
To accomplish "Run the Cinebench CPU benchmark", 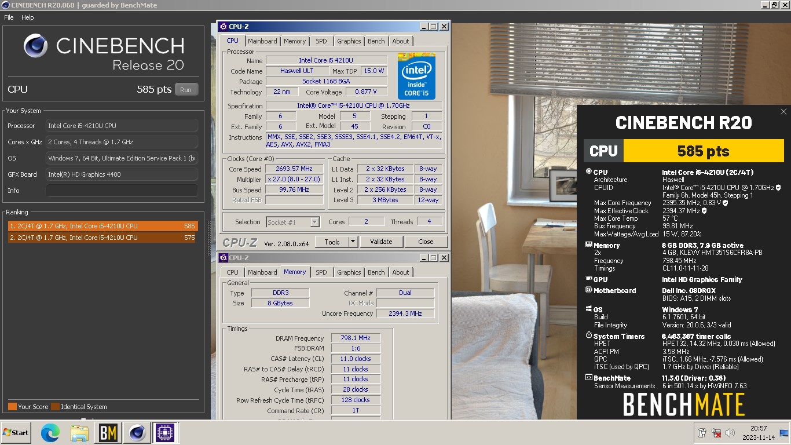I will (x=186, y=90).
